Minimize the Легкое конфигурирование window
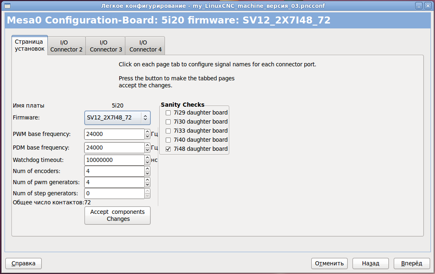The image size is (435, 274). tap(419, 5)
